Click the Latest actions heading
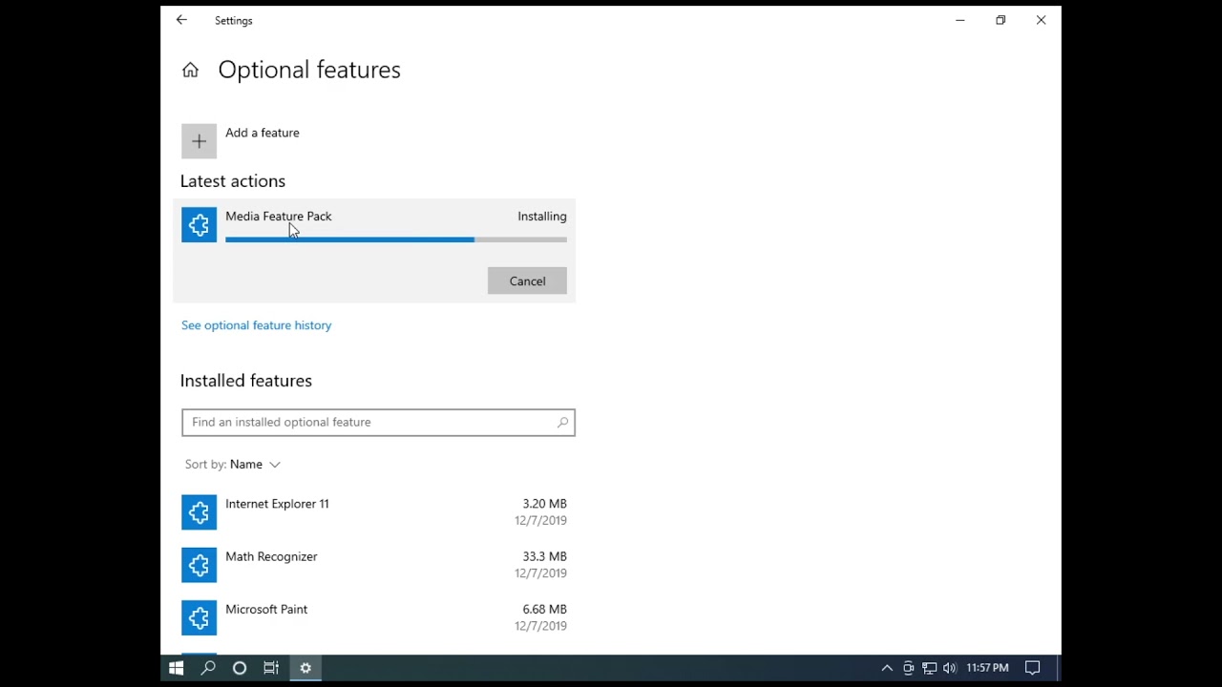The image size is (1222, 687). pyautogui.click(x=233, y=181)
